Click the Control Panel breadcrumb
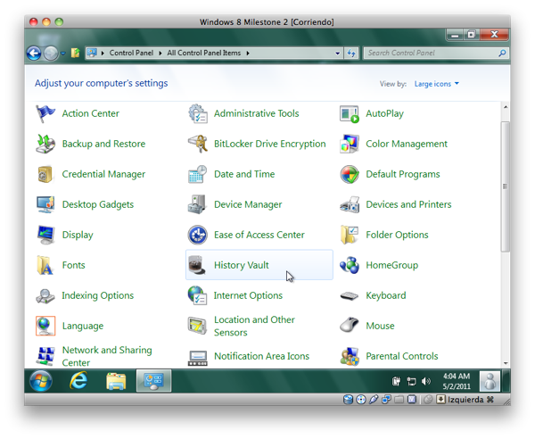 click(x=131, y=53)
